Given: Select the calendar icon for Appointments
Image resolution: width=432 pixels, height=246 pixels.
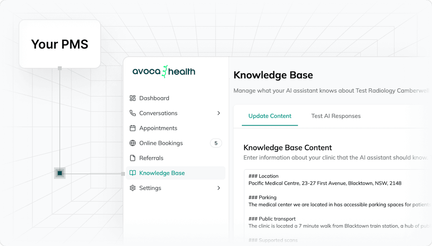Looking at the screenshot, I should click(x=133, y=128).
